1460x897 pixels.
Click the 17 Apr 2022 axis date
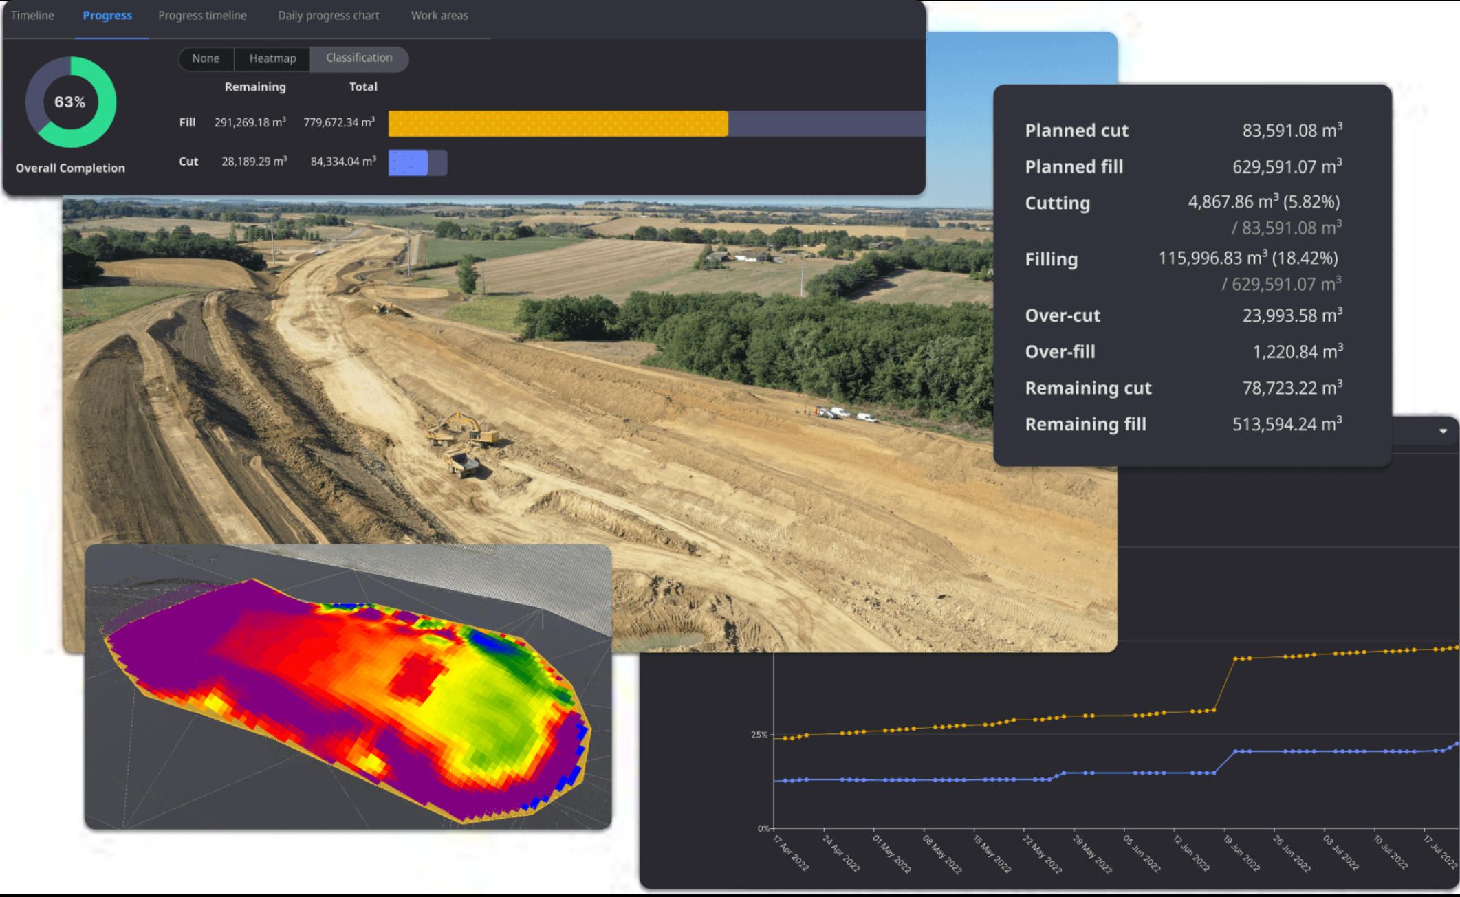pyautogui.click(x=791, y=852)
